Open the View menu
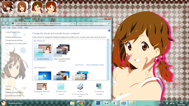The height and width of the screenshot is (106, 189). click(x=14, y=28)
